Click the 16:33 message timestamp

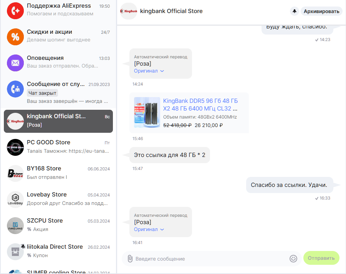tap(325, 198)
